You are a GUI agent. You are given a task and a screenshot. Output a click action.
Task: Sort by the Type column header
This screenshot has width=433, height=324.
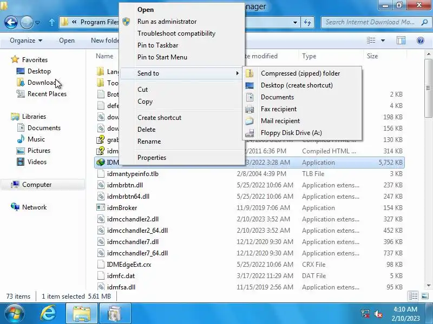point(331,56)
